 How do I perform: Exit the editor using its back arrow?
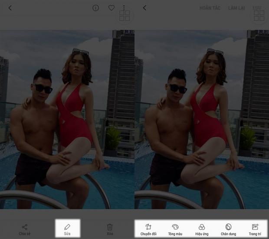[144, 8]
